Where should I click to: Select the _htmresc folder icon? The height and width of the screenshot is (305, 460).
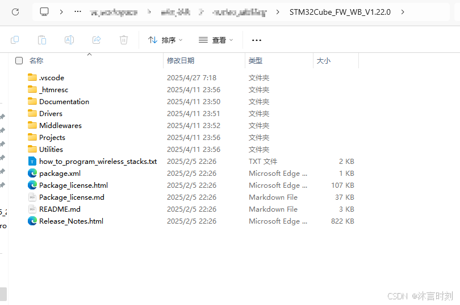tap(32, 89)
